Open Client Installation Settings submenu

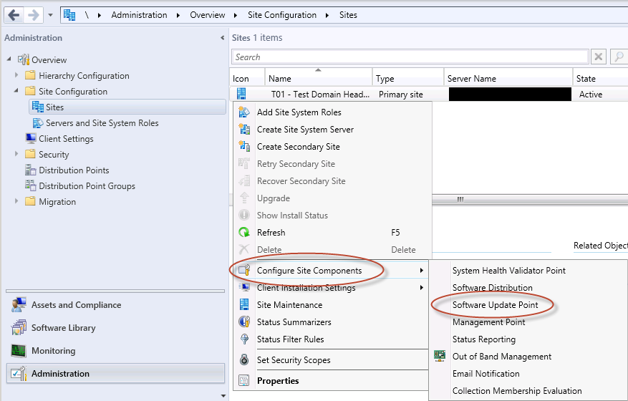click(x=331, y=288)
